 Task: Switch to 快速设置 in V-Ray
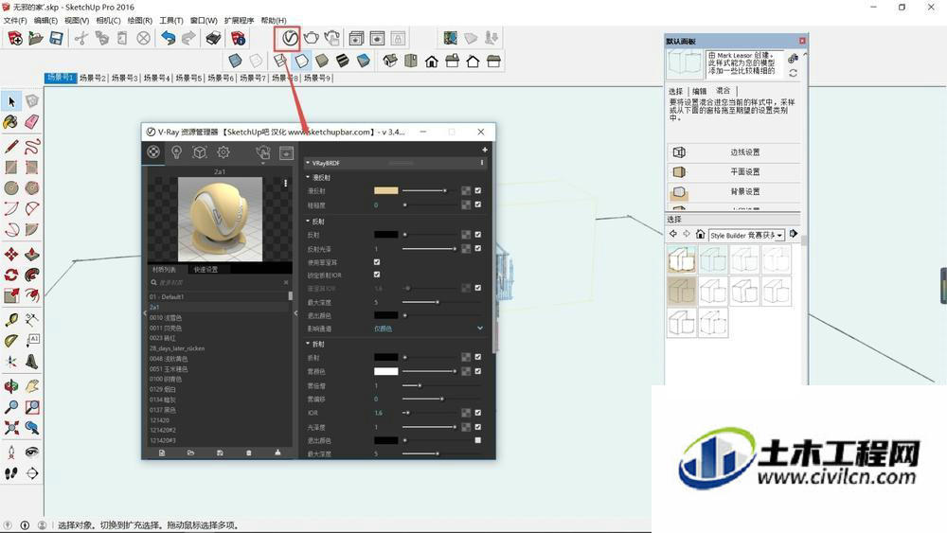tap(205, 269)
